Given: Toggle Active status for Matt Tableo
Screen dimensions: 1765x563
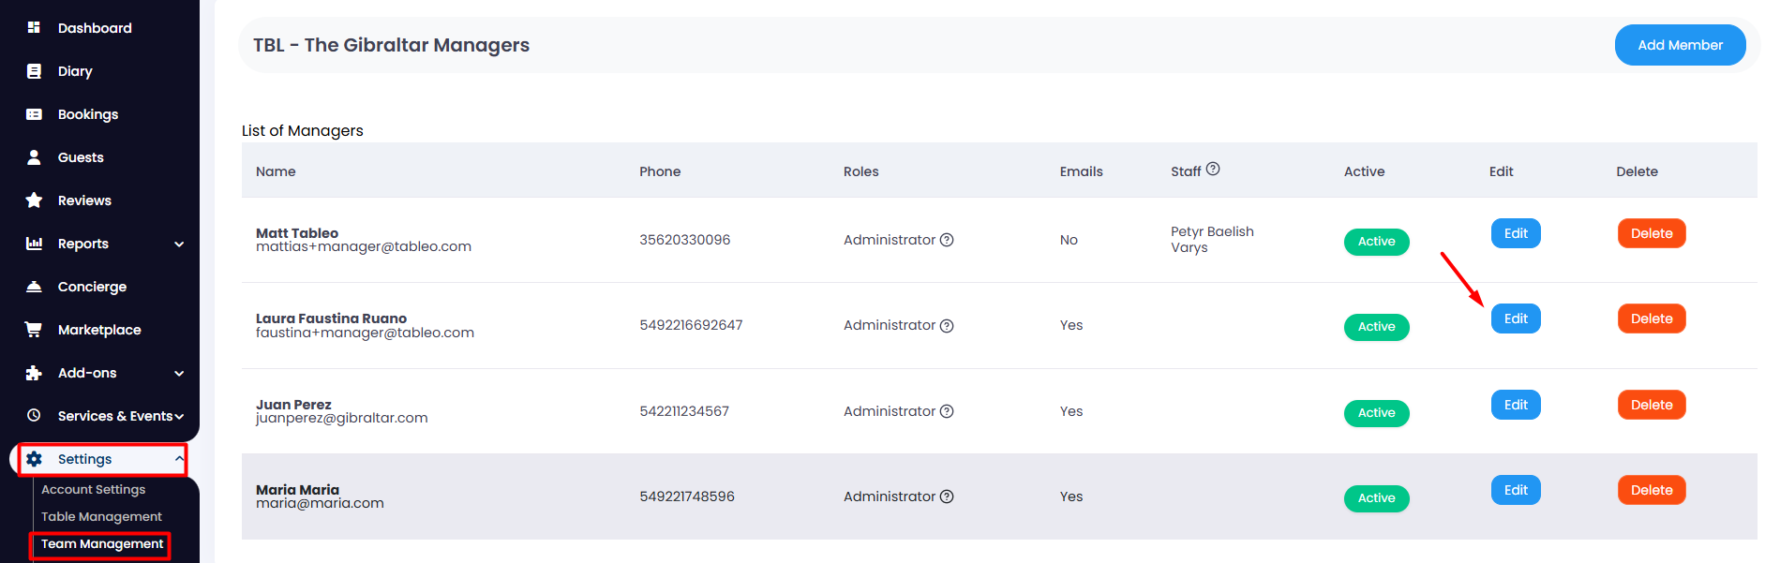Looking at the screenshot, I should click(1376, 242).
